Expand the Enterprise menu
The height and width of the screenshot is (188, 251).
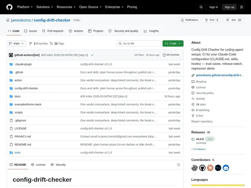pos(114,7)
